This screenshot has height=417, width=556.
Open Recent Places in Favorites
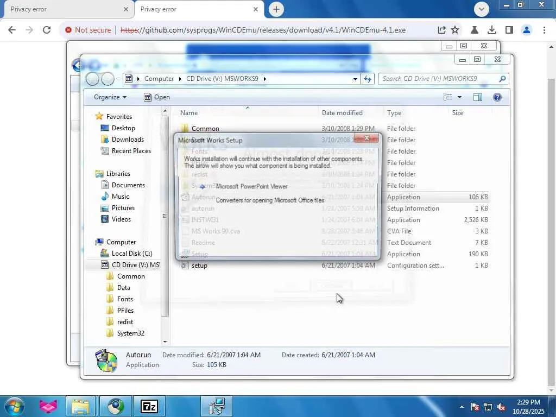click(131, 151)
